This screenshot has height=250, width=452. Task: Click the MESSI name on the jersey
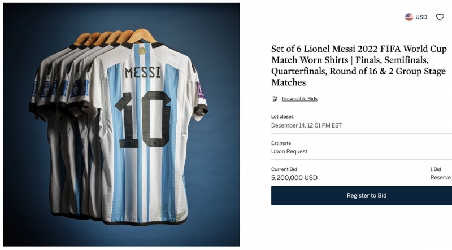pyautogui.click(x=142, y=72)
